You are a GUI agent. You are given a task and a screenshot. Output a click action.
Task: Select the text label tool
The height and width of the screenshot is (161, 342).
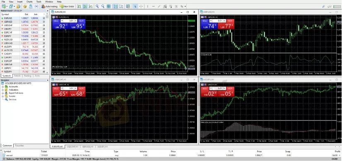click(x=176, y=7)
